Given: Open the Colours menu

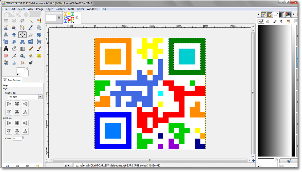Looking at the screenshot, I should coord(60,9).
